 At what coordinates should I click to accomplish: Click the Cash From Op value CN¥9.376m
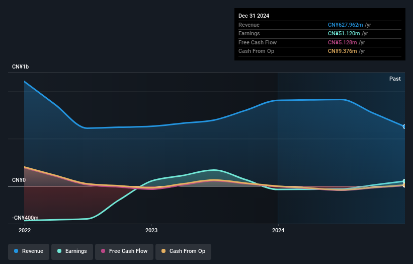click(x=343, y=51)
